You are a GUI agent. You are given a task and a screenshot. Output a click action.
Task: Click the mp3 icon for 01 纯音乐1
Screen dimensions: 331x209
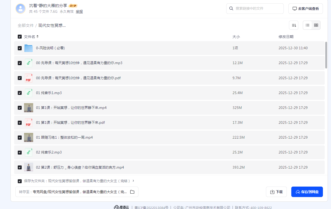(x=28, y=93)
